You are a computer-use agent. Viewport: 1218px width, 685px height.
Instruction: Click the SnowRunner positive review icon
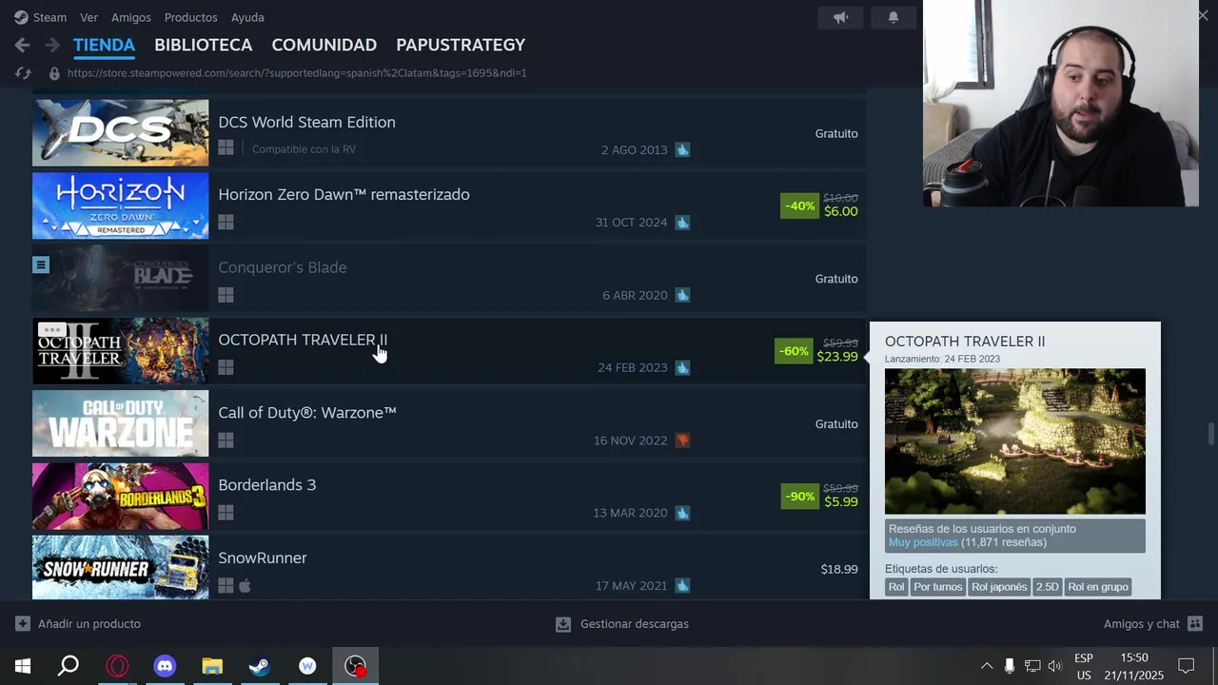(x=682, y=585)
